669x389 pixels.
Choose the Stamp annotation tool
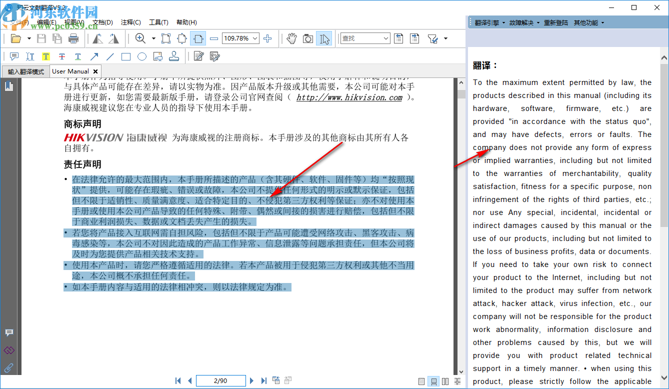174,56
